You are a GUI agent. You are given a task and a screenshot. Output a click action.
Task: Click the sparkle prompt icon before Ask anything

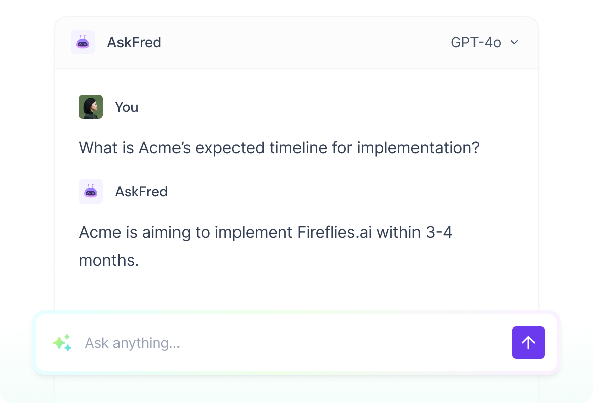click(x=62, y=343)
